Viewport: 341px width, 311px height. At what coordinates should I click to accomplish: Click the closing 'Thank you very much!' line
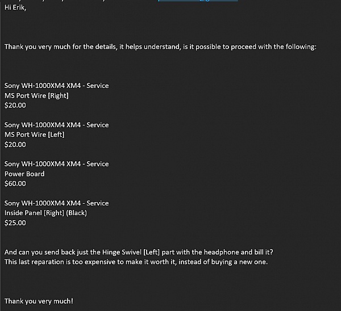click(x=39, y=301)
